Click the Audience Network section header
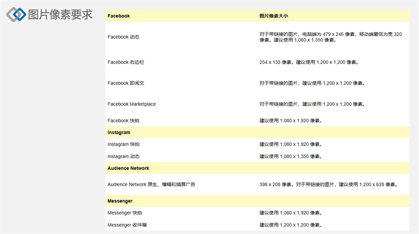The height and width of the screenshot is (234, 419). pyautogui.click(x=128, y=168)
